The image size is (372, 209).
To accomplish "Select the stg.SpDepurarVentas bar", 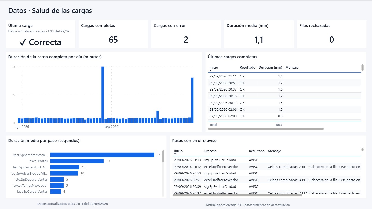I will click(57, 179).
